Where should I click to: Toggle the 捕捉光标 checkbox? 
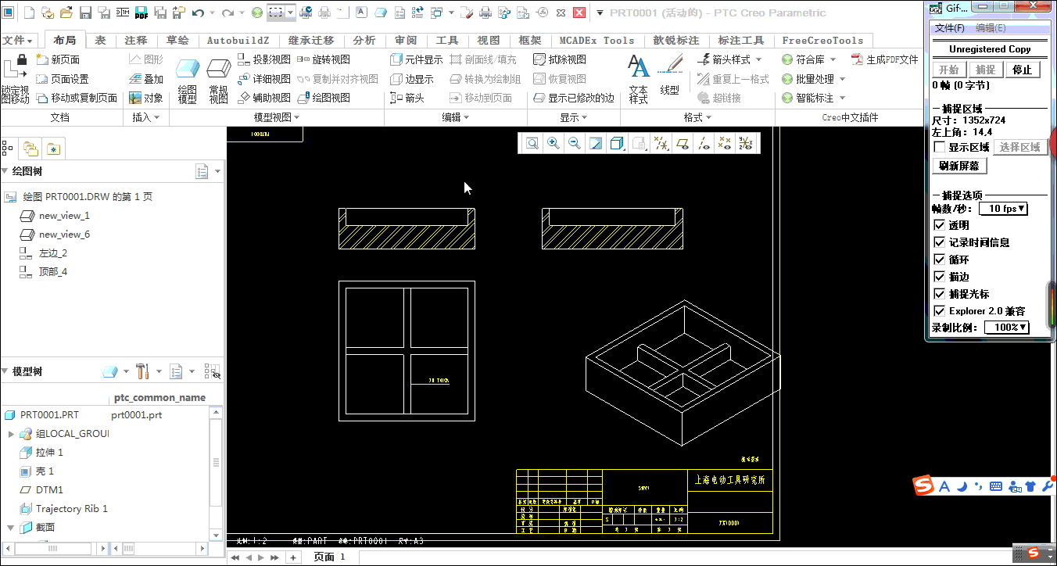(940, 294)
